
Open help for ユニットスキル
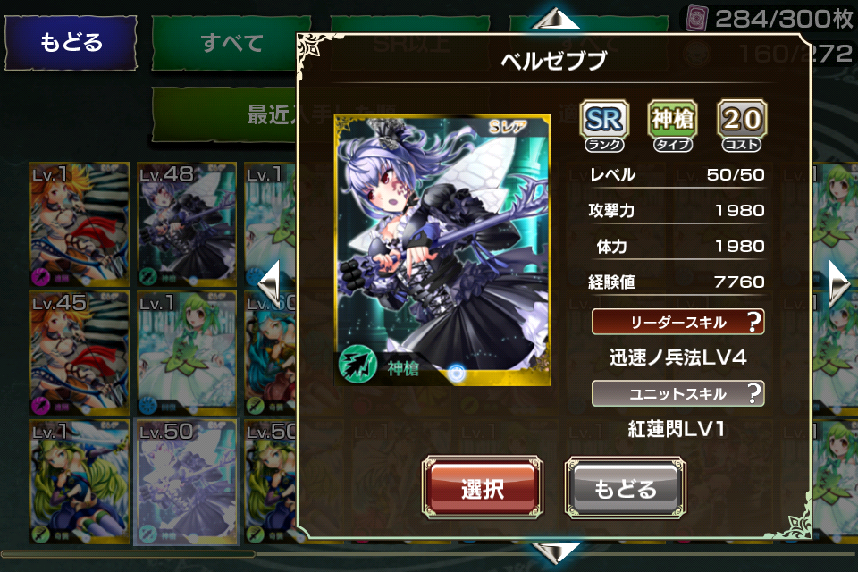[x=754, y=393]
